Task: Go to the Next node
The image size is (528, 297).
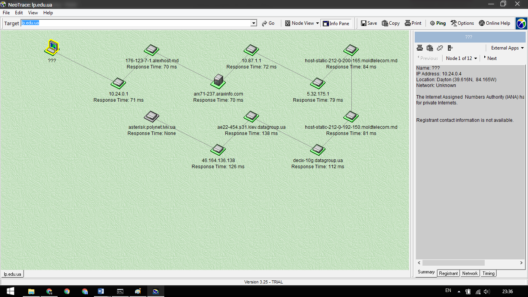Action: click(490, 58)
